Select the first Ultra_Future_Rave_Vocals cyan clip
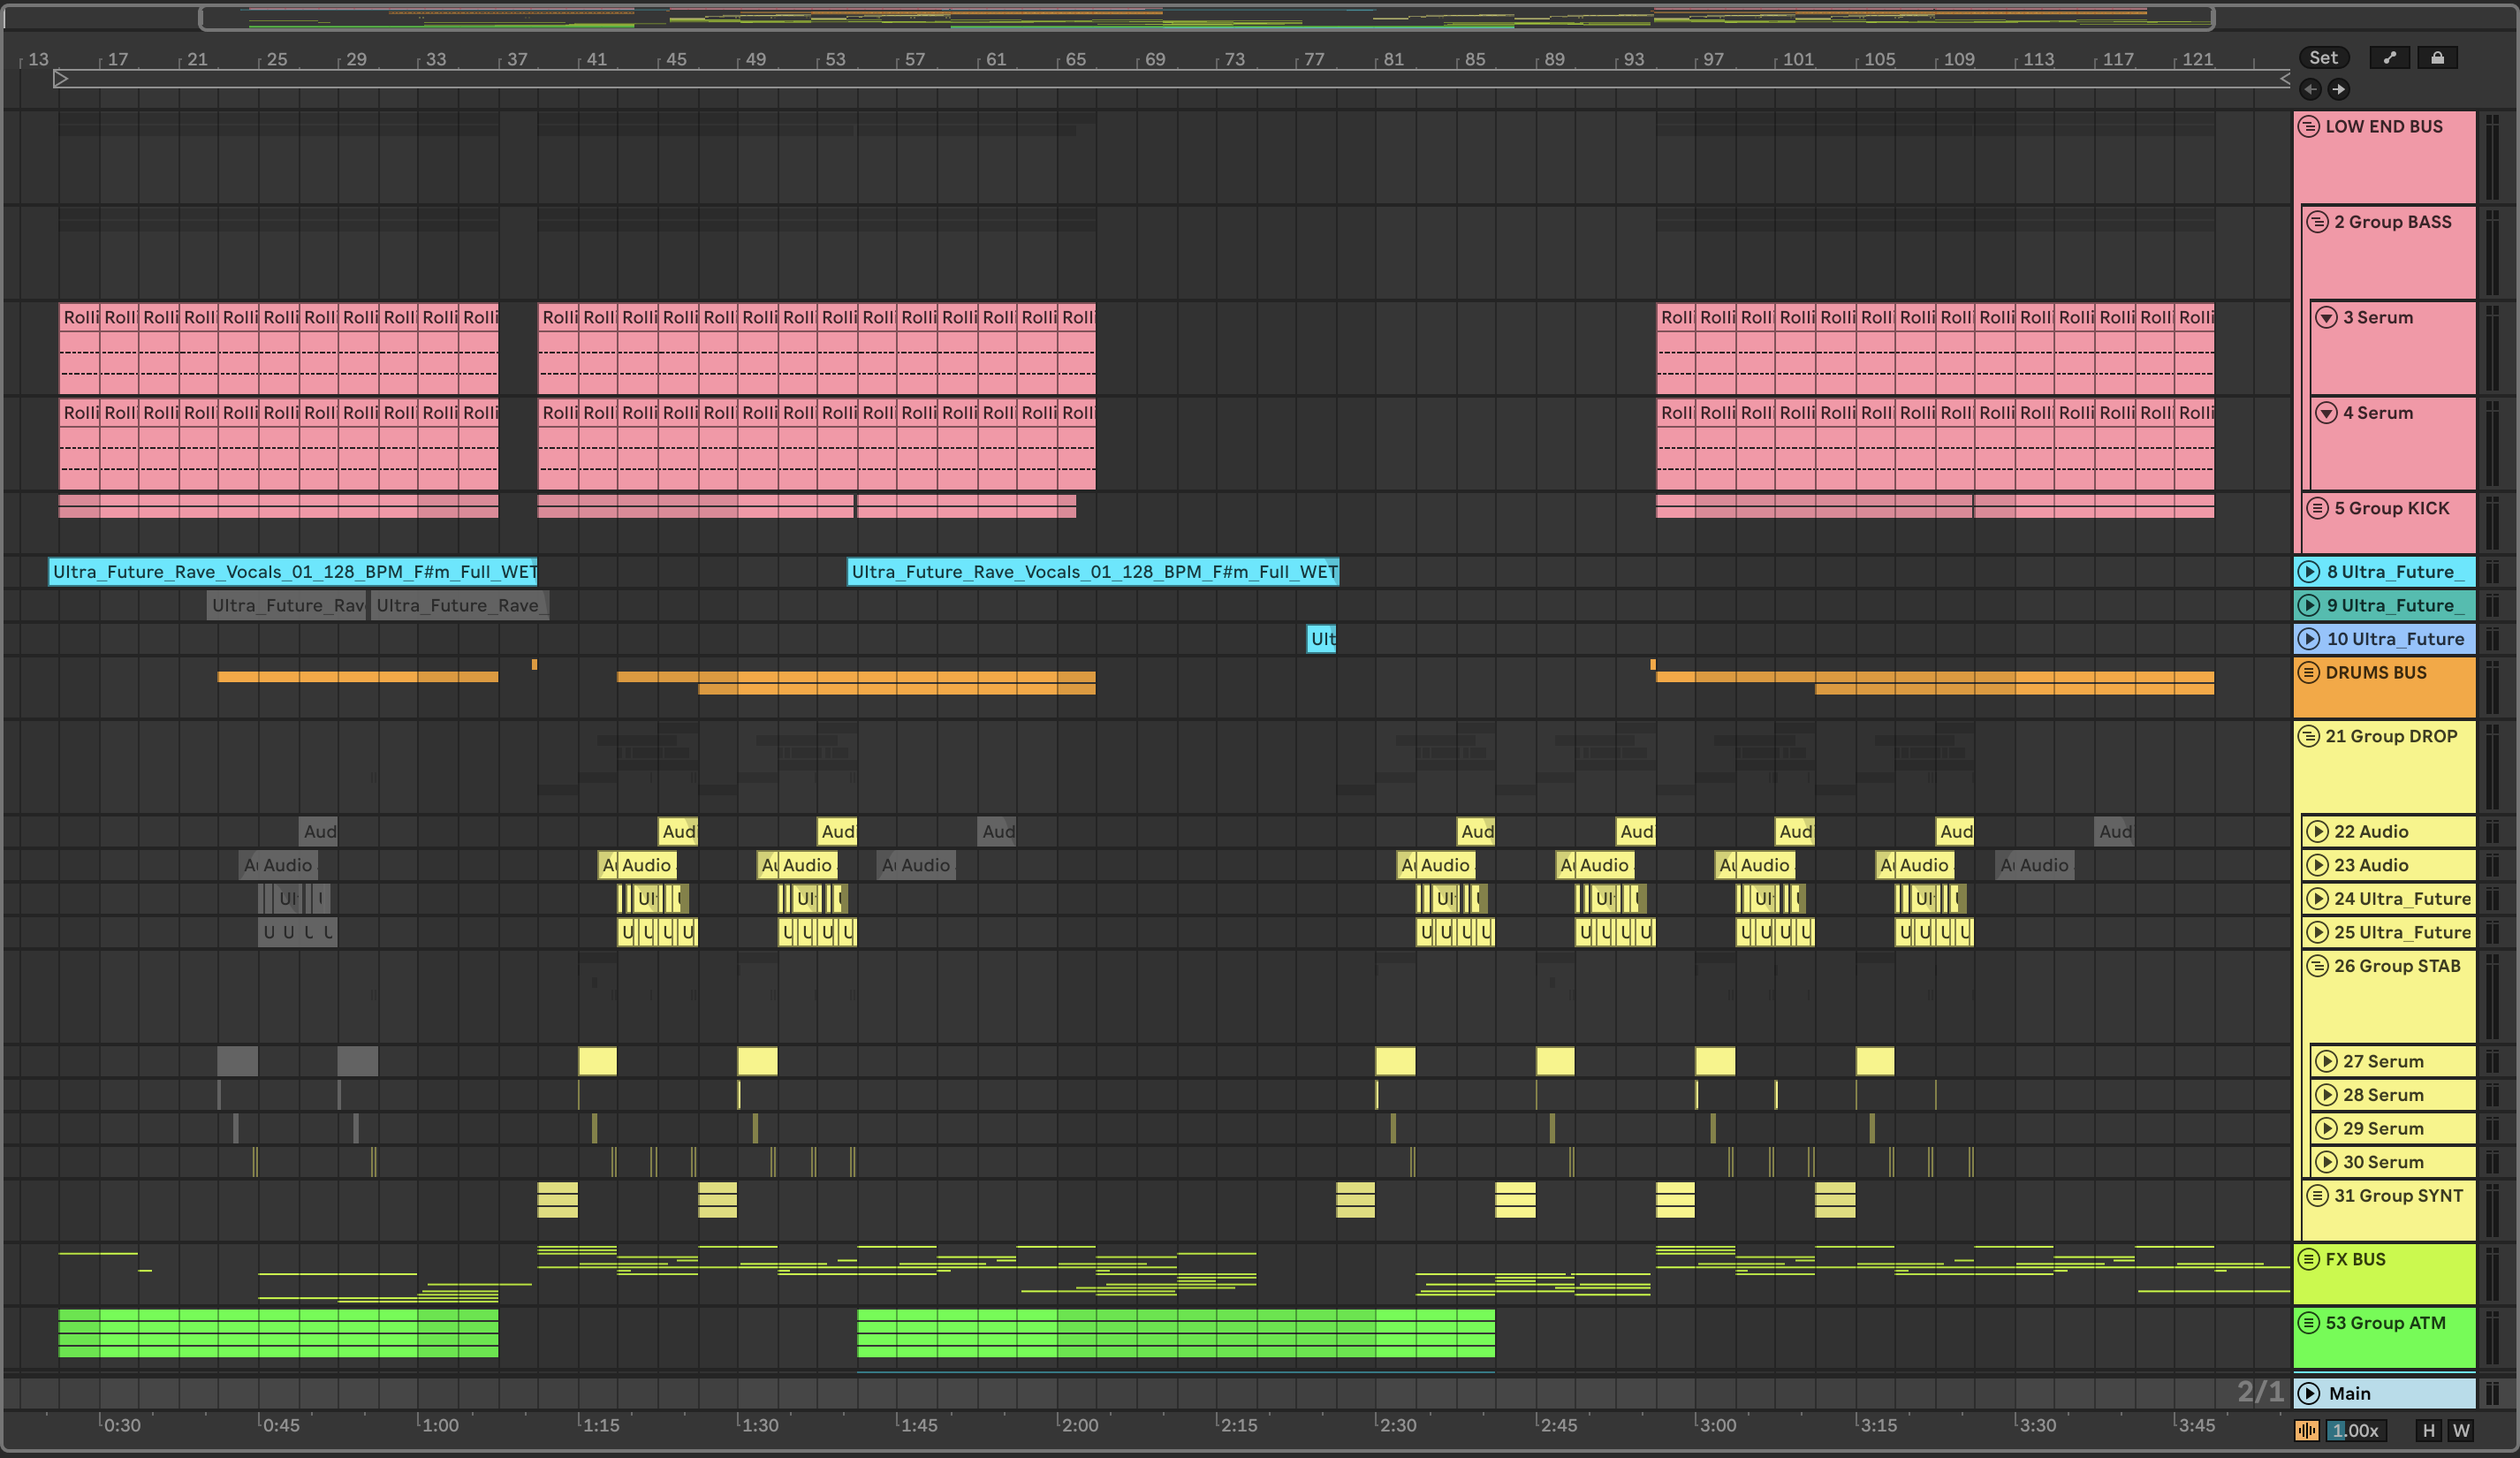The image size is (2520, 1458). (x=292, y=572)
